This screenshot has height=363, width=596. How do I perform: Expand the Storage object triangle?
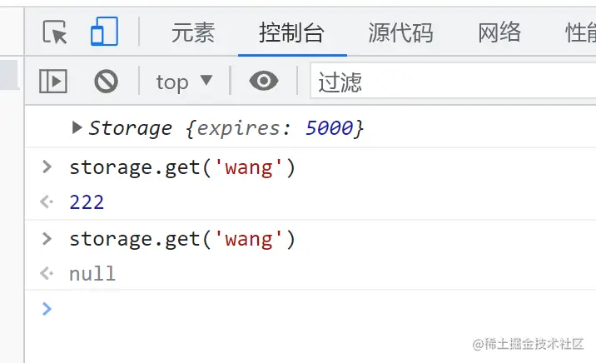pos(77,127)
